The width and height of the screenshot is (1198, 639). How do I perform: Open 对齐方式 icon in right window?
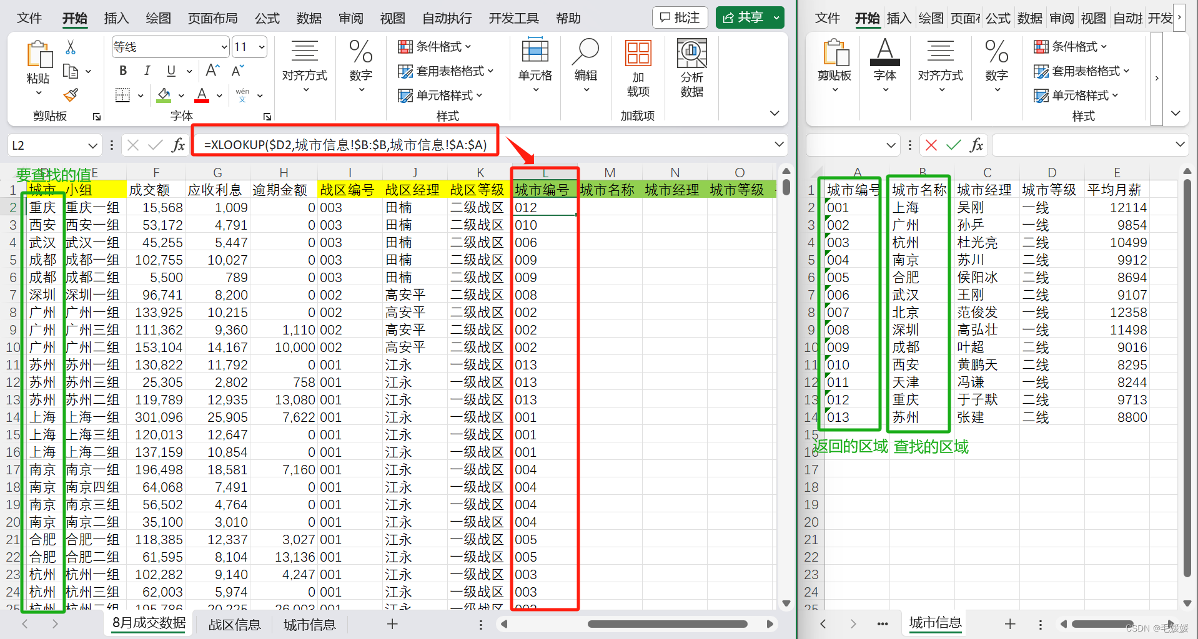click(941, 52)
